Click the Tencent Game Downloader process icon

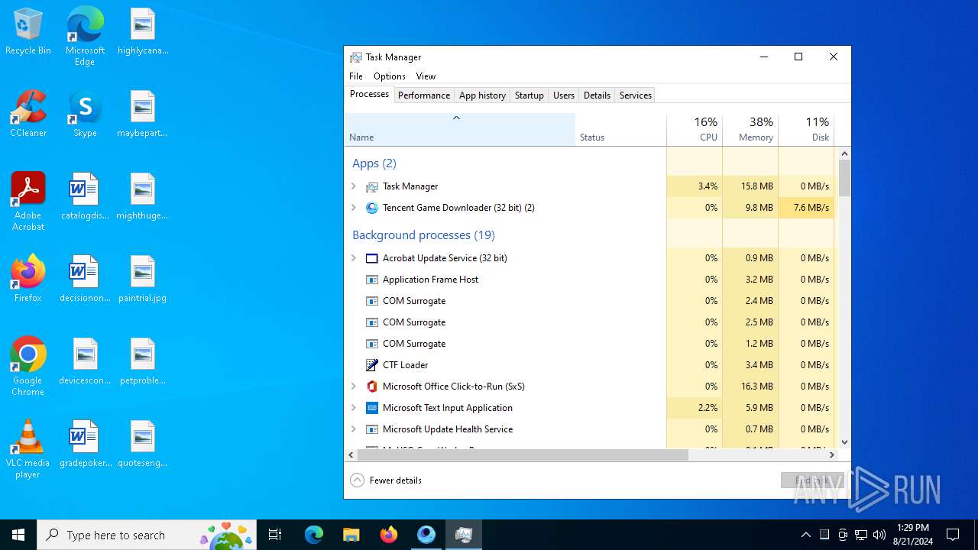[372, 208]
